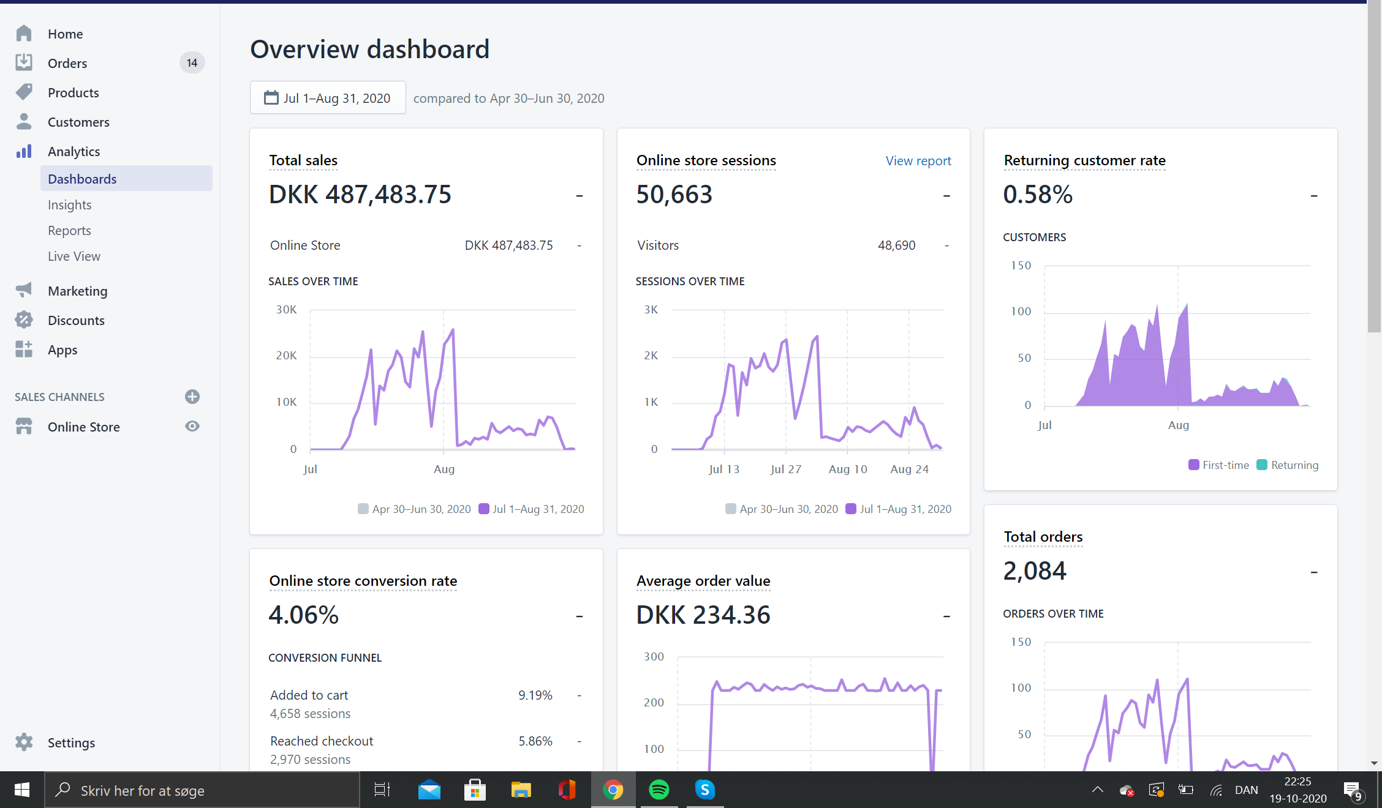Select Reports in Analytics submenu
This screenshot has height=808, width=1382.
(x=69, y=231)
